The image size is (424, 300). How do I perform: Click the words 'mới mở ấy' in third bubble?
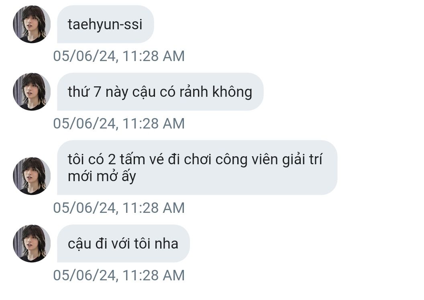[102, 177]
